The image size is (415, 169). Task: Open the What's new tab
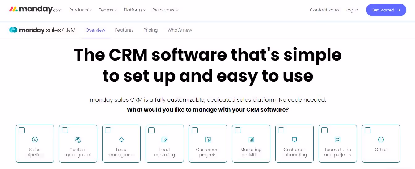tap(180, 30)
